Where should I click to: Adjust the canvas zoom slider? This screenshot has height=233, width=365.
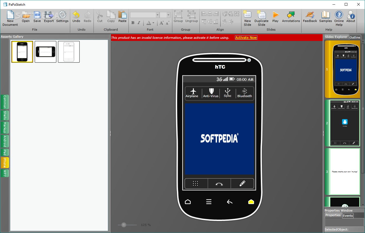[124, 225]
